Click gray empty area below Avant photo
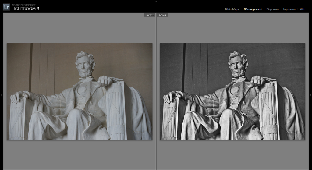The height and width of the screenshot is (170, 312). 80,155
